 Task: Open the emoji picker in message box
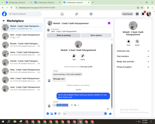tap(105, 114)
